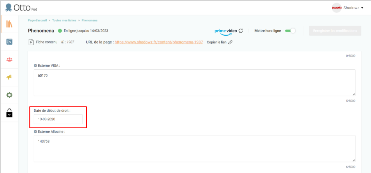Click the chain link copy icon
The width and height of the screenshot is (371, 173).
(x=230, y=42)
